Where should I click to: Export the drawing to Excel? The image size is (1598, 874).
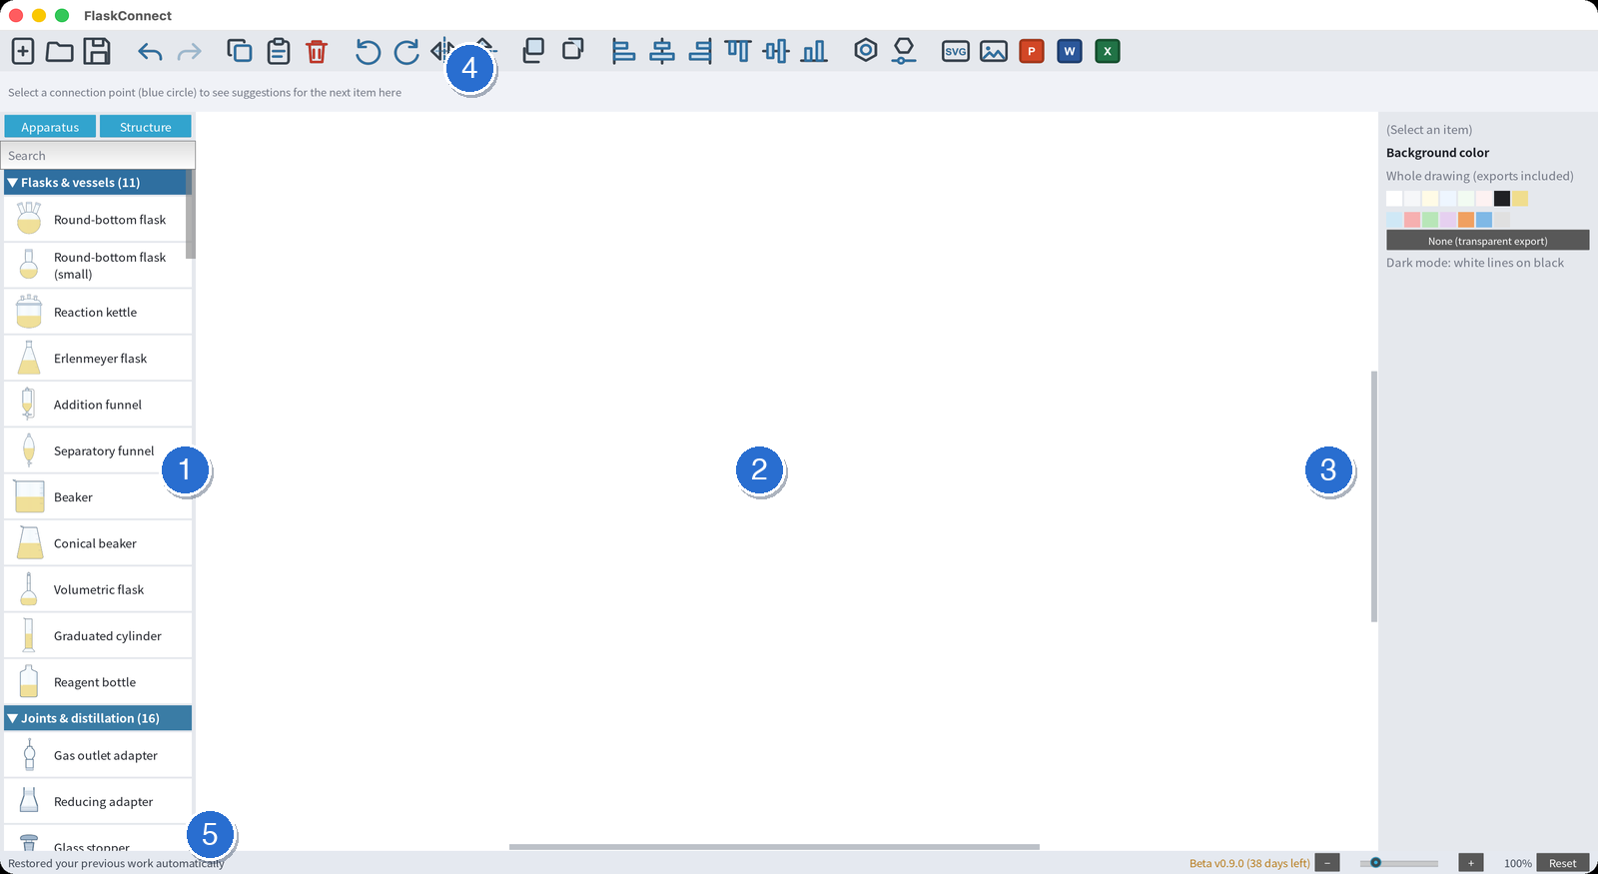click(1108, 51)
